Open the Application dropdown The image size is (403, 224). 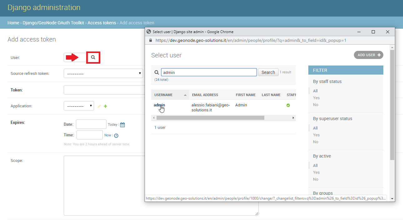pyautogui.click(x=79, y=106)
